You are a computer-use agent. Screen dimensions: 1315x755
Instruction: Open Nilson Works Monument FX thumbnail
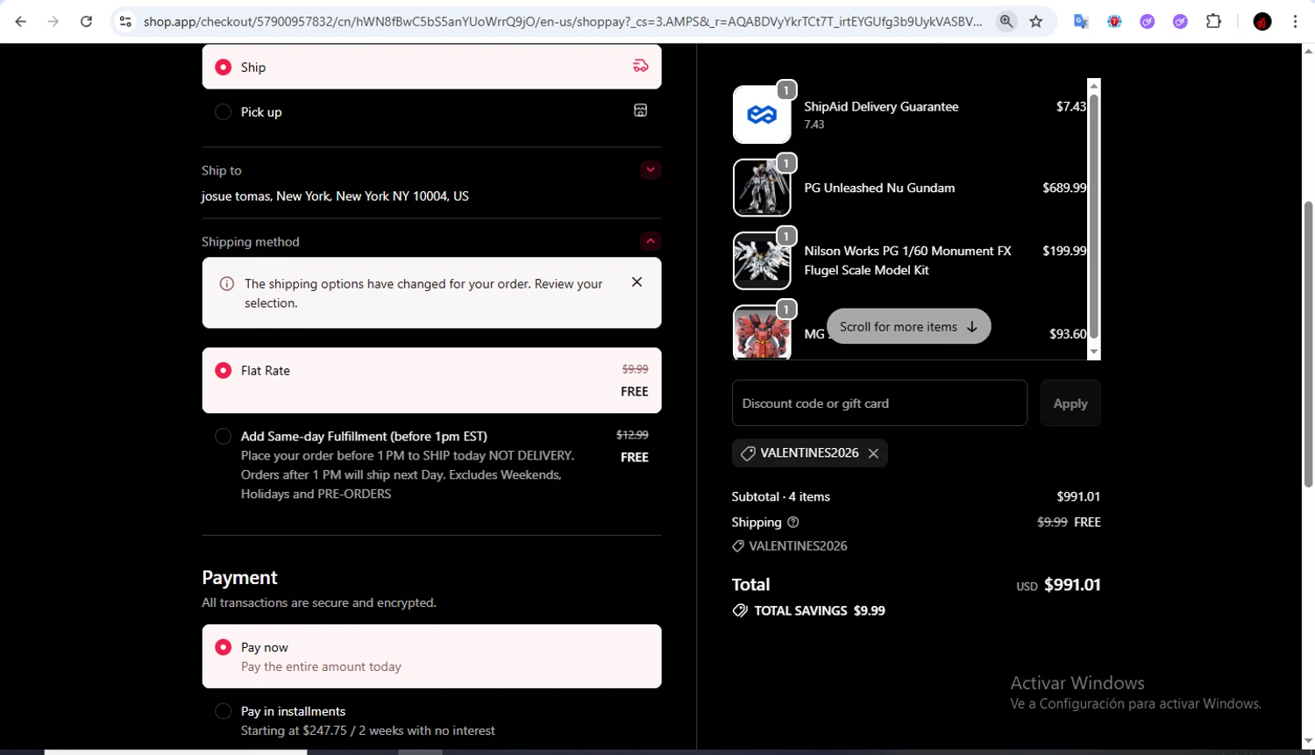tap(762, 260)
